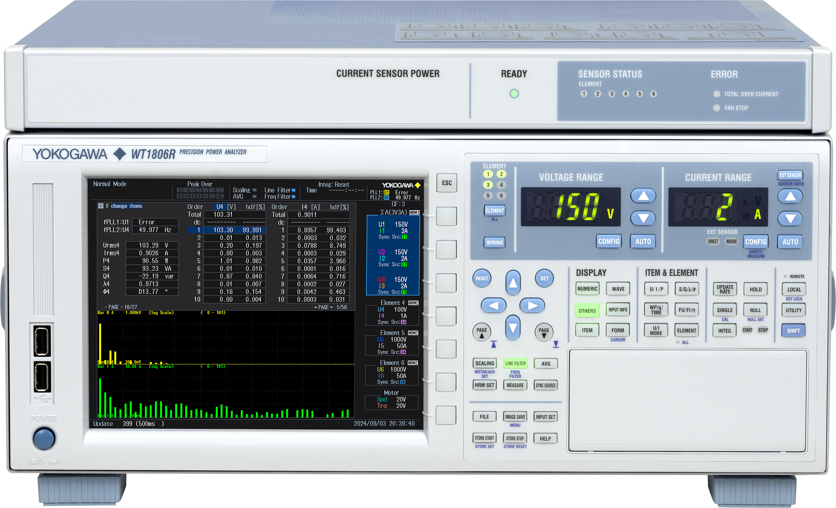Select the OTHERS display key
This screenshot has width=836, height=508.
pos(587,311)
